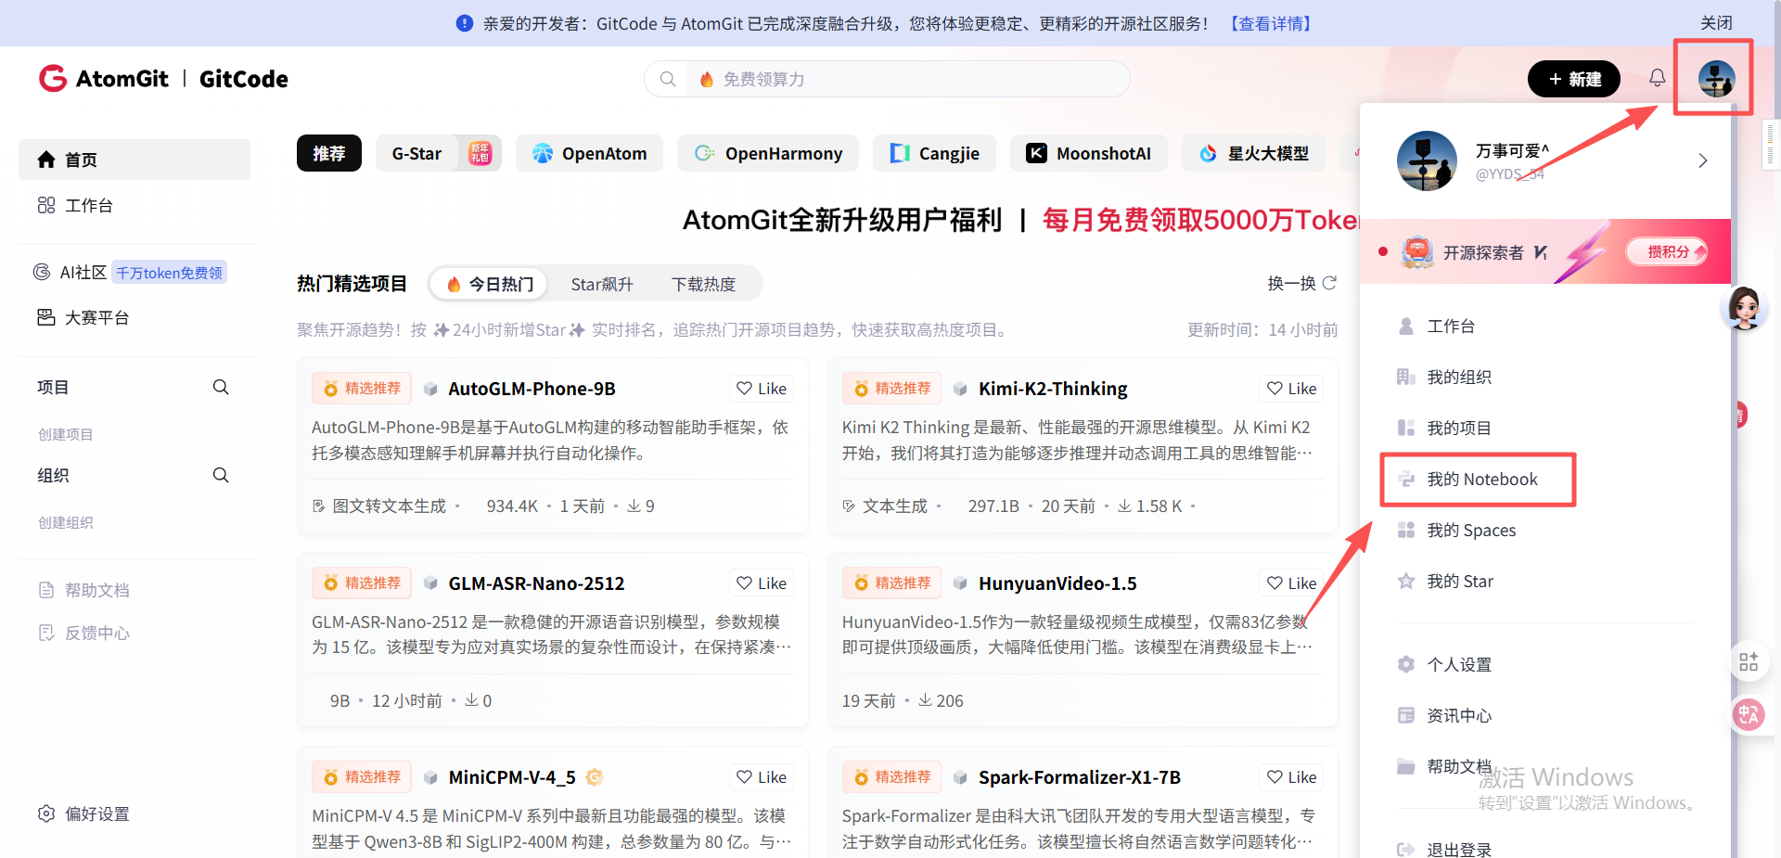The width and height of the screenshot is (1781, 858).
Task: Click the 个人设置 gear icon
Action: point(1406,664)
